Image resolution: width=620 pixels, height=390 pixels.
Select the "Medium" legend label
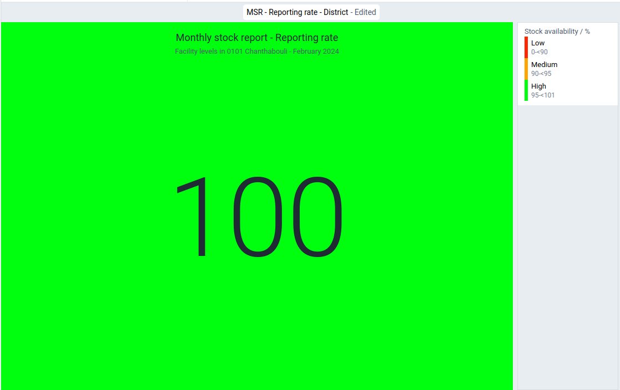(544, 65)
